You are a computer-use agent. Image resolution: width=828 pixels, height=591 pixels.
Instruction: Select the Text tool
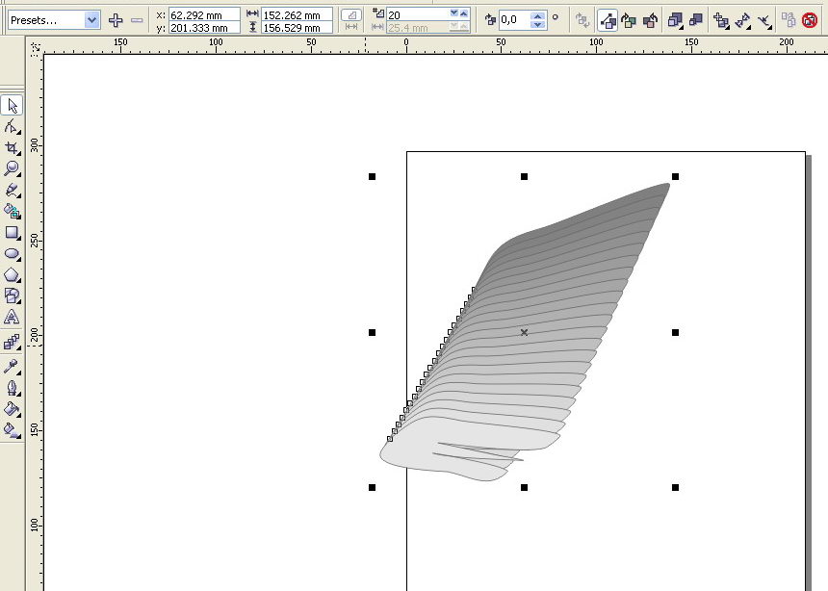click(x=13, y=317)
